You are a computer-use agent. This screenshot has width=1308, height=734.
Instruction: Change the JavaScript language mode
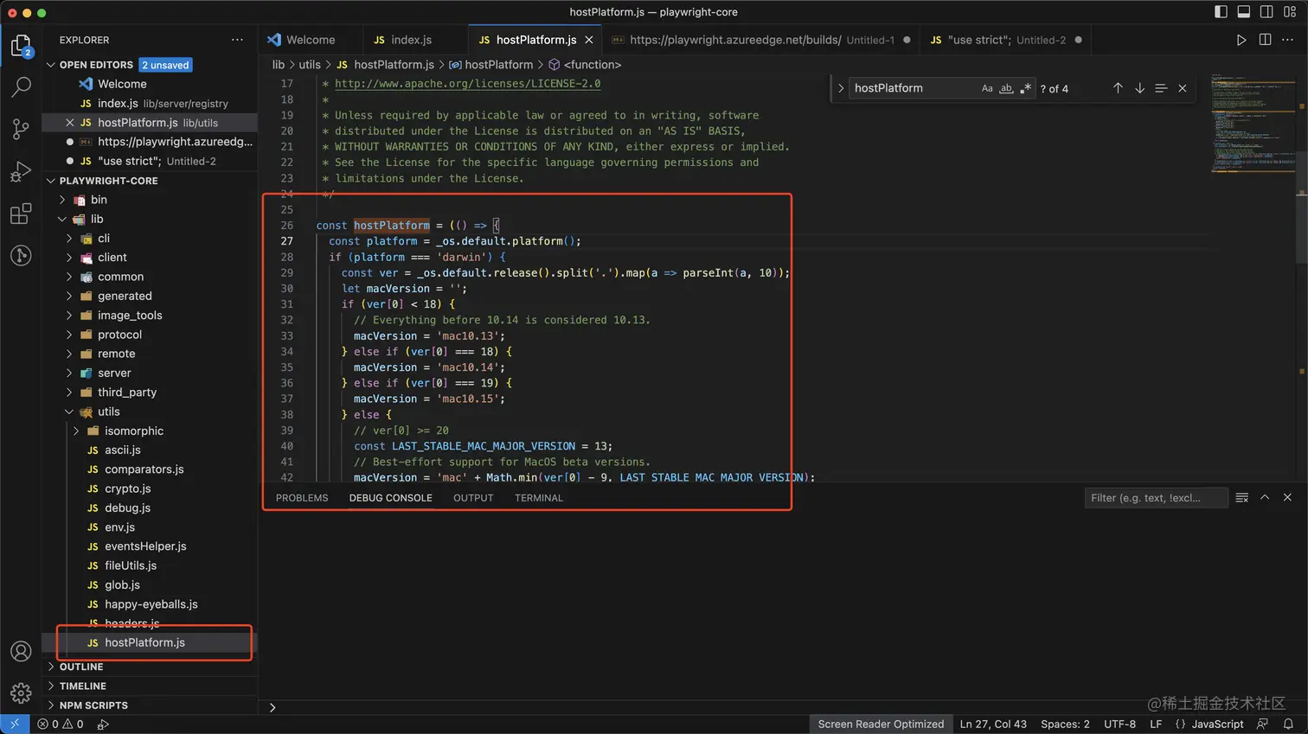pos(1217,724)
